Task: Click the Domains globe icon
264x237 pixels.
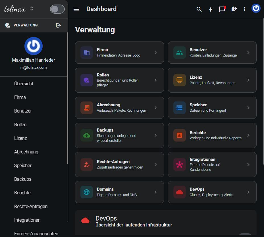Action: (87, 192)
